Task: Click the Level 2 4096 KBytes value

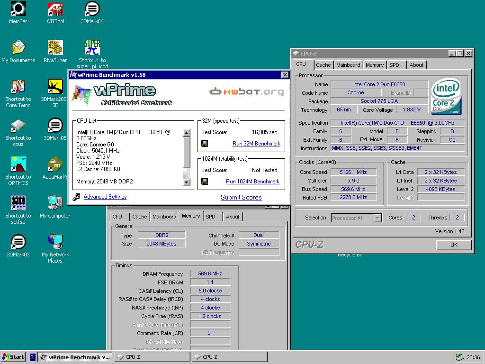Action: tap(441, 189)
